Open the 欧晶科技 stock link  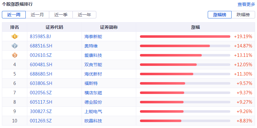coord(93,121)
